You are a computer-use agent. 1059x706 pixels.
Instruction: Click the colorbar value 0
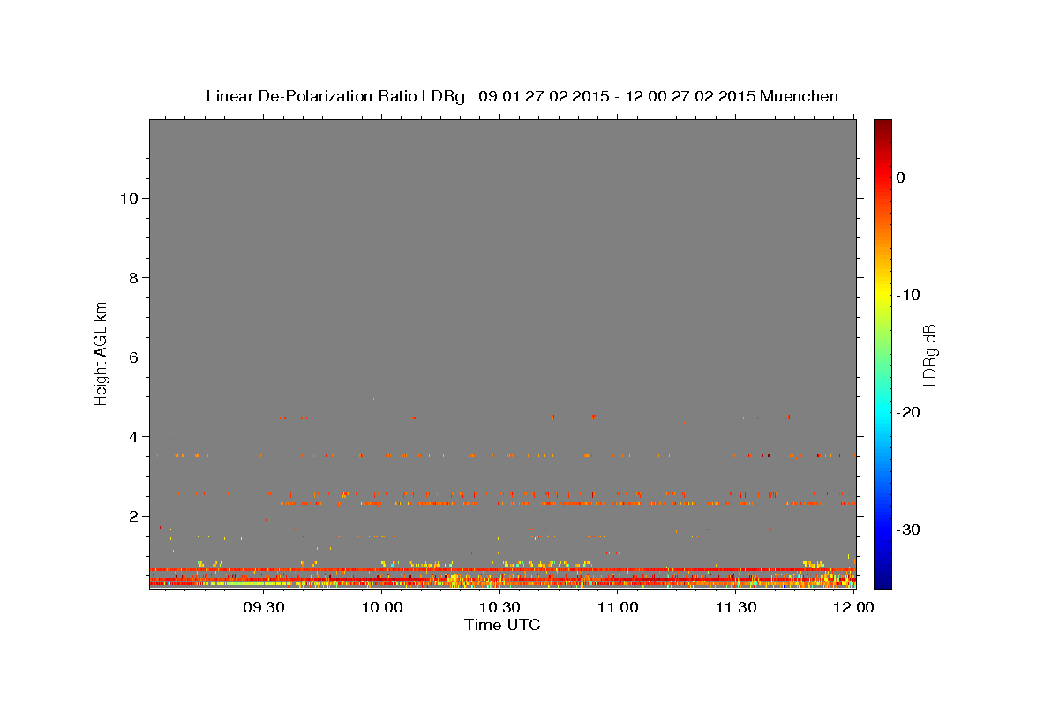pyautogui.click(x=901, y=177)
